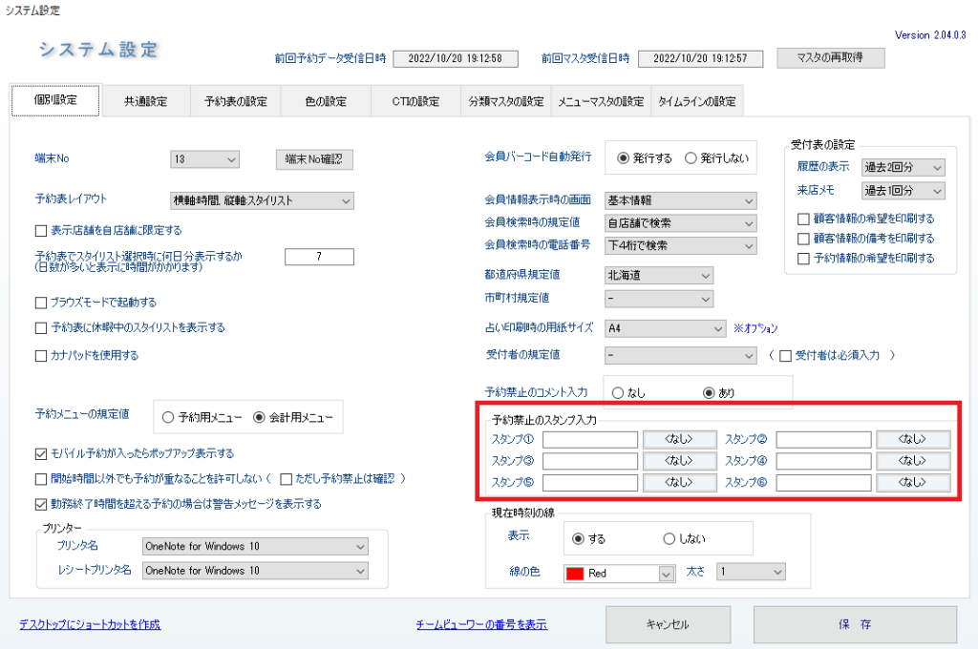Open the 予約表レイアウト dropdown
This screenshot has width=978, height=649.
coord(262,200)
